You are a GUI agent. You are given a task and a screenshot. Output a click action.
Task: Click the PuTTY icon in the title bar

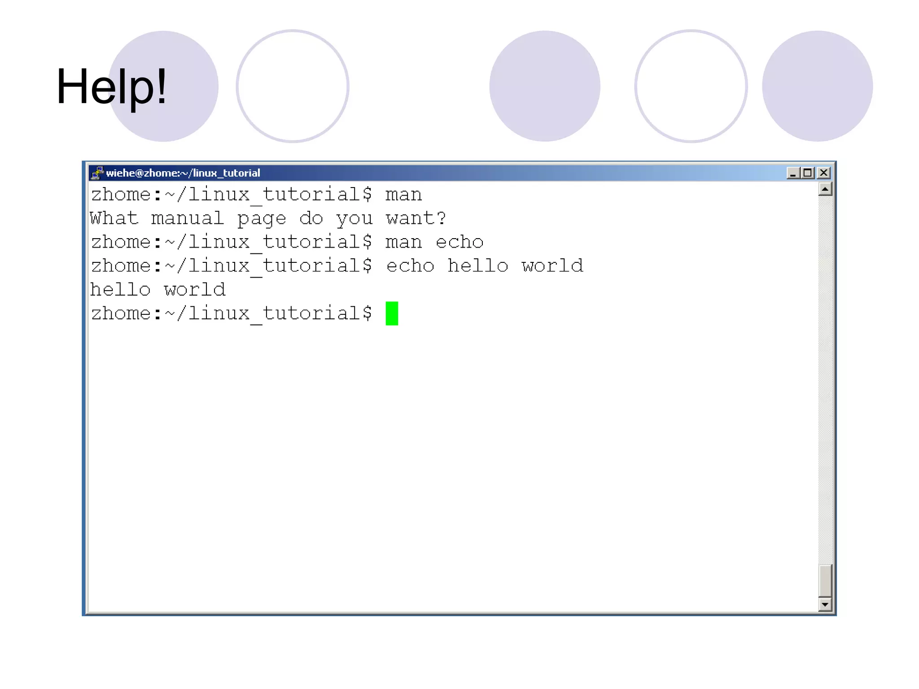pos(96,173)
